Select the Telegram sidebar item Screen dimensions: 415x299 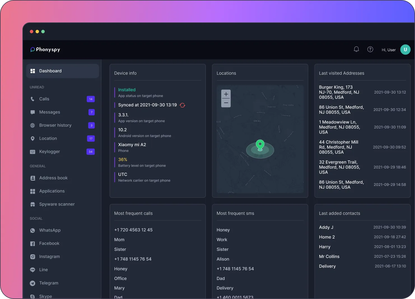pyautogui.click(x=49, y=283)
